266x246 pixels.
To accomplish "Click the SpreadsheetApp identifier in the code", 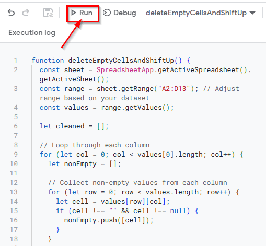I will click(125, 70).
